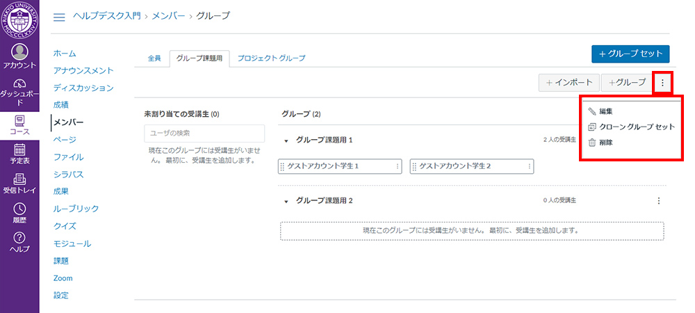The width and height of the screenshot is (695, 313).
Task: Open the Inbox (受信トレイ) icon
Action: (19, 184)
